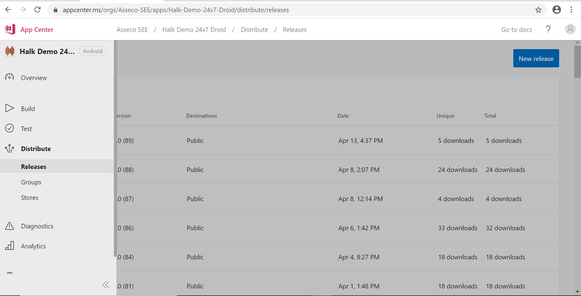581x296 pixels.
Task: Click App Center home link
Action: [37, 30]
